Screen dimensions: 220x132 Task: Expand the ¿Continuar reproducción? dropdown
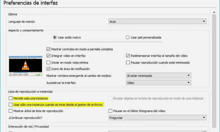coord(157,118)
